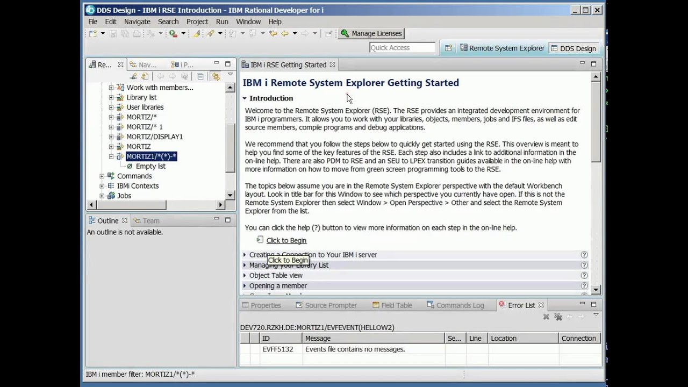This screenshot has height=387, width=688.
Task: Expand the Object Table view section
Action: click(245, 275)
